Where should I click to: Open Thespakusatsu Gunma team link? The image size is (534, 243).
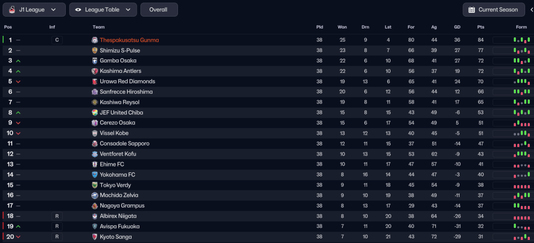point(129,40)
